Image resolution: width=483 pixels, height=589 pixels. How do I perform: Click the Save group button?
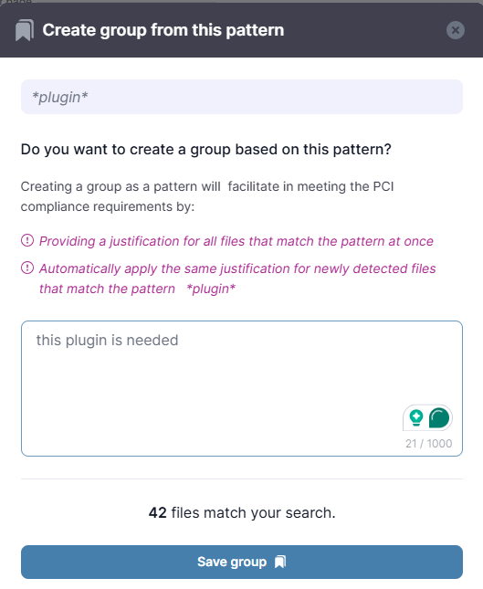coord(241,562)
